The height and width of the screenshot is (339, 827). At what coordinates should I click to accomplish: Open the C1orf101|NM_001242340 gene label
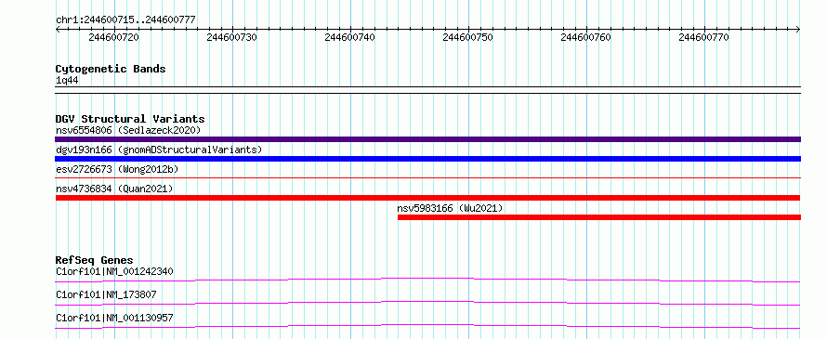click(x=114, y=271)
